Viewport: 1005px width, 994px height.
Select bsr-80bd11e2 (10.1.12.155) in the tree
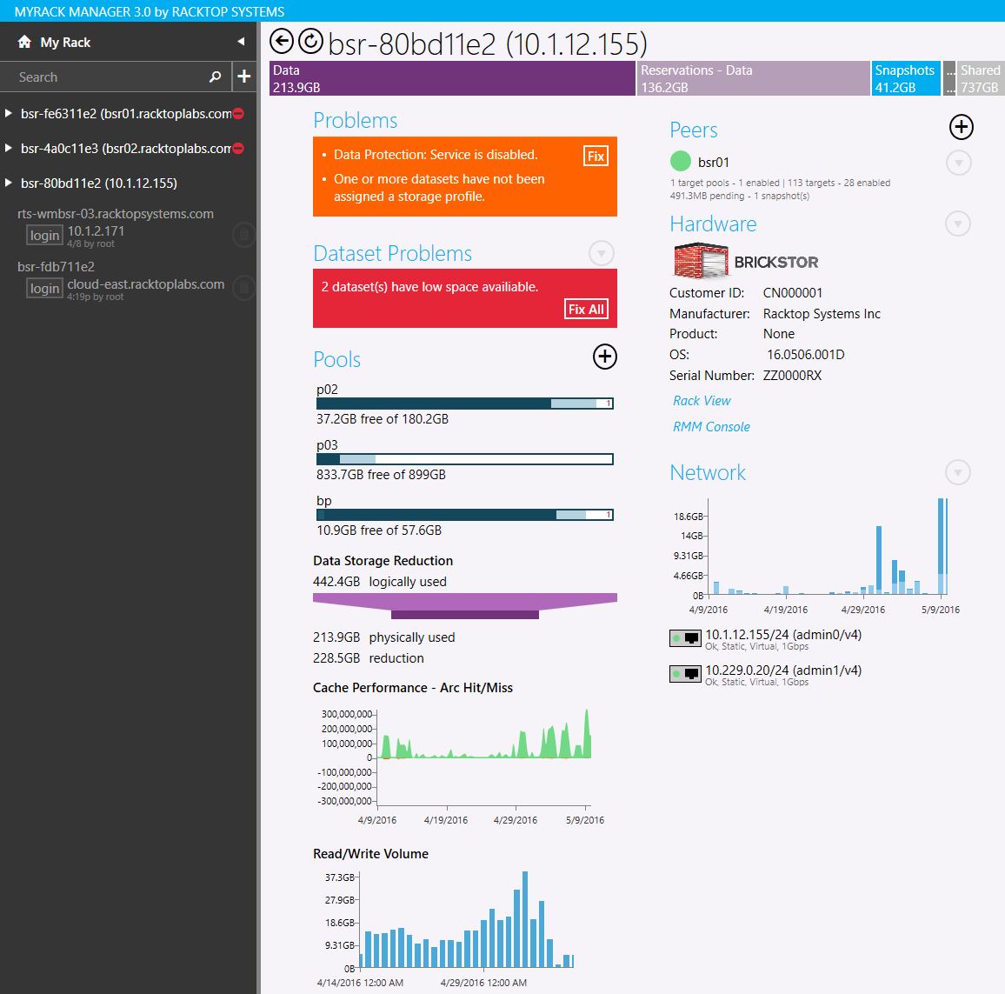[99, 183]
